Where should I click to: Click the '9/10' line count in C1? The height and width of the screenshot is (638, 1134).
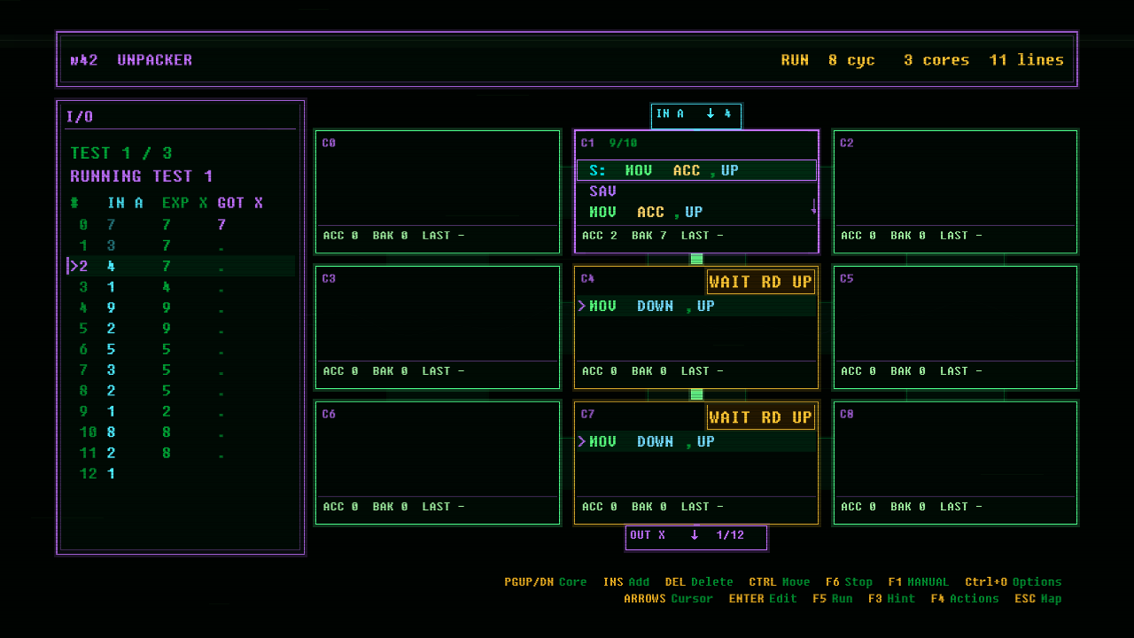coord(623,144)
